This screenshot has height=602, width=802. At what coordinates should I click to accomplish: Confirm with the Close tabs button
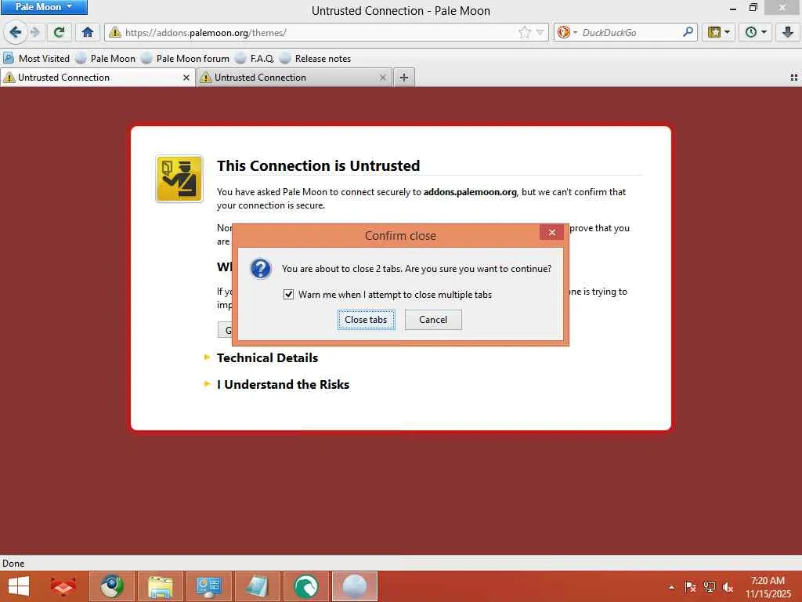pos(367,320)
